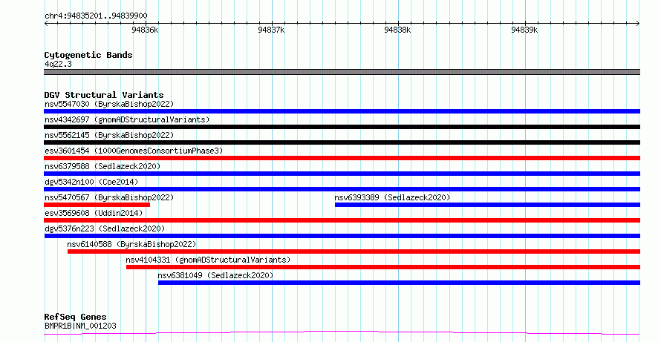Image resolution: width=661 pixels, height=342 pixels.
Task: Click the blue nsv6379588 variant bar
Action: coord(342,174)
